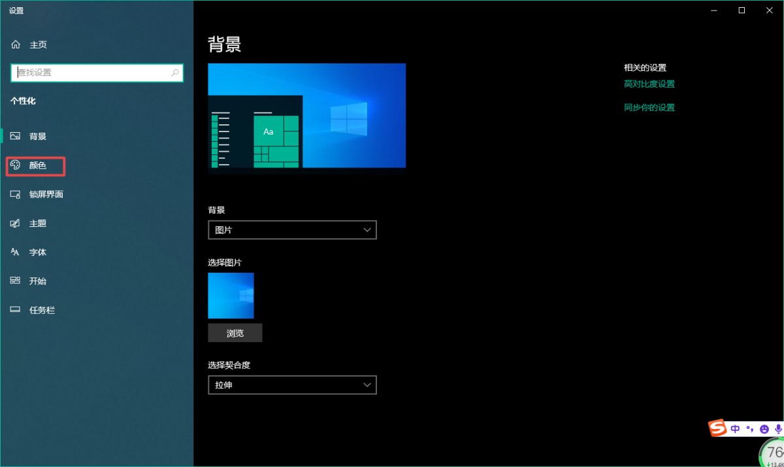
Task: Click the font icon beside 字体
Action: coord(16,252)
